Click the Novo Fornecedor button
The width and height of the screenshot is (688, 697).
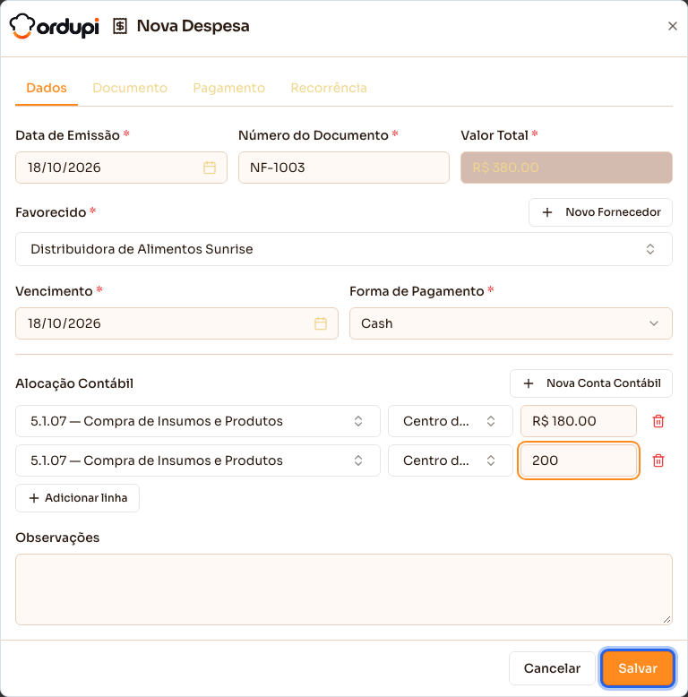click(x=600, y=212)
